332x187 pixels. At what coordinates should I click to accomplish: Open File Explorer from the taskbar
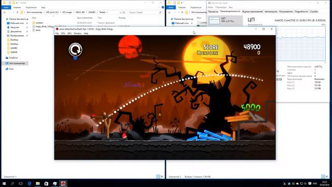point(38,183)
